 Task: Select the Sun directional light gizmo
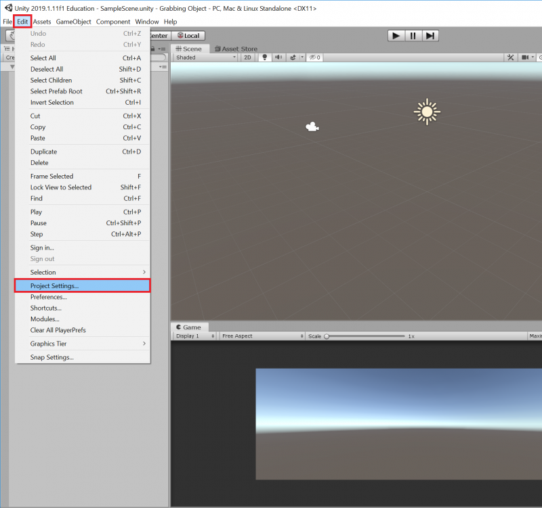tap(427, 112)
